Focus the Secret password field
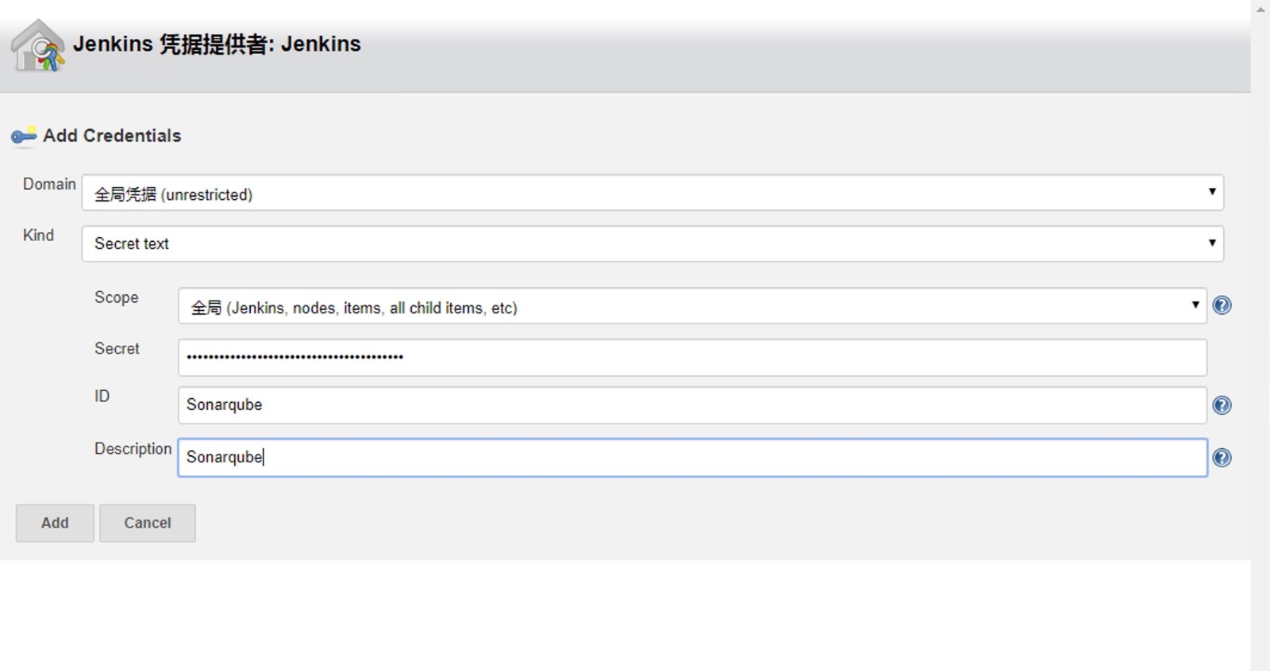The height and width of the screenshot is (671, 1270). pos(691,357)
